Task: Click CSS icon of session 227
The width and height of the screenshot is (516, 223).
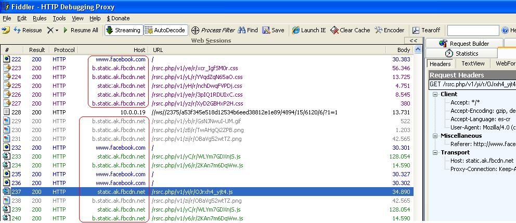Action: (x=7, y=103)
